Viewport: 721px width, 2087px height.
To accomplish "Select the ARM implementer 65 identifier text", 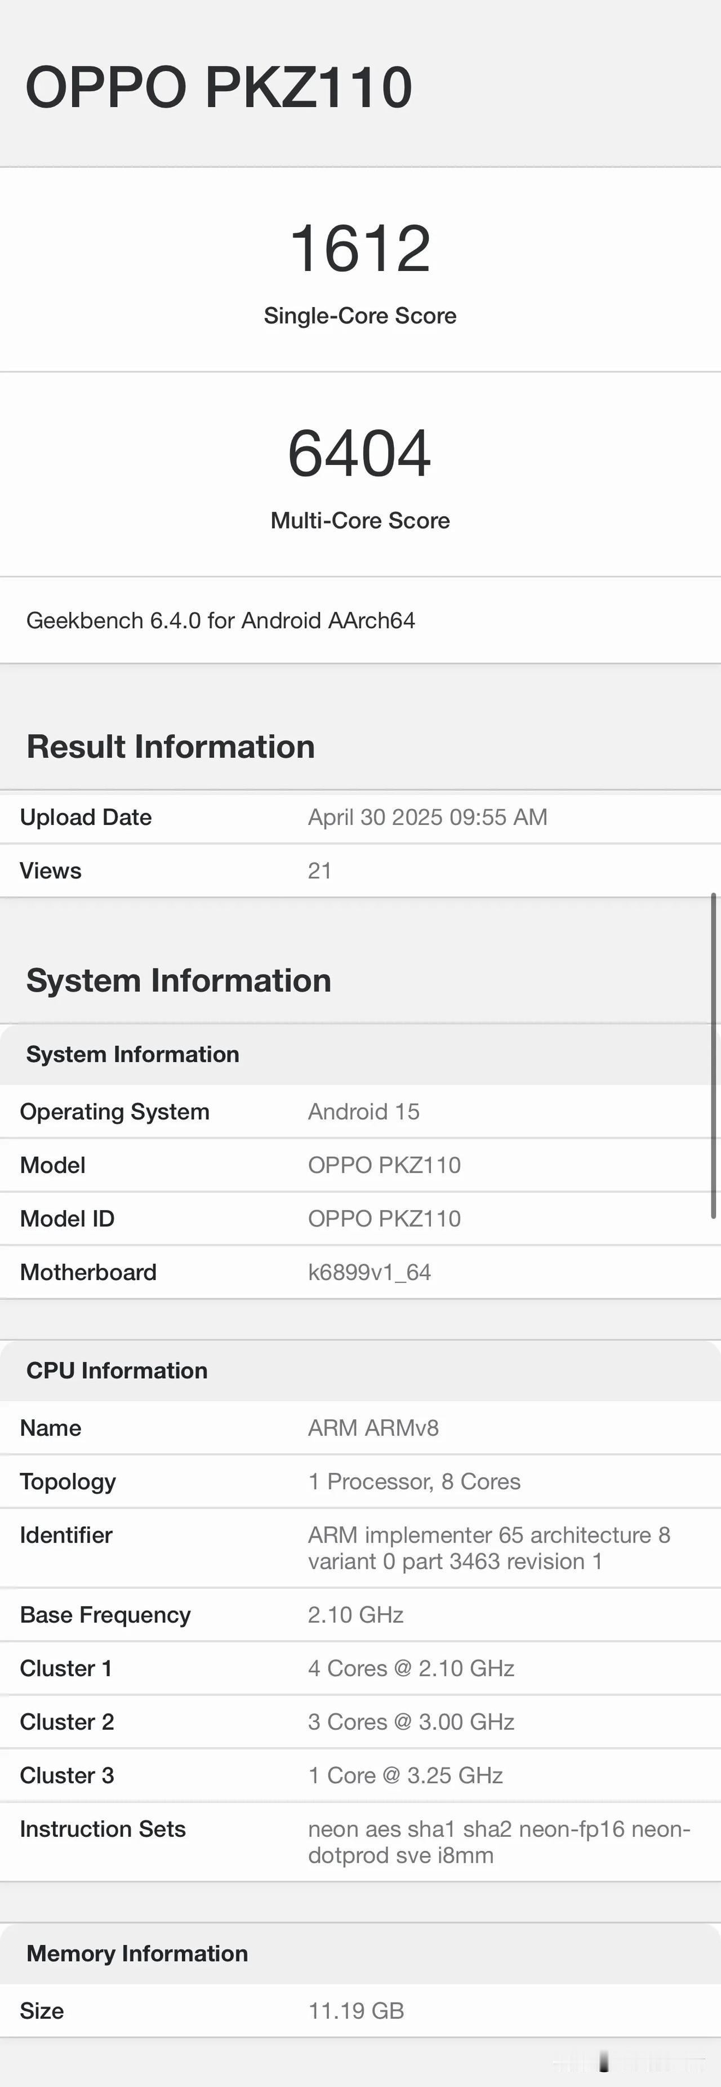I will pyautogui.click(x=489, y=1548).
